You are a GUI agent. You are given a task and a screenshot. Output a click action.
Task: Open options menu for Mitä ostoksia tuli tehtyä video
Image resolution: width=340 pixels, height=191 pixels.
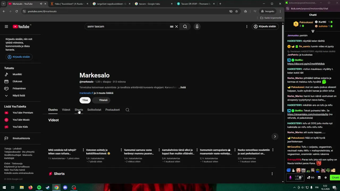(83, 150)
